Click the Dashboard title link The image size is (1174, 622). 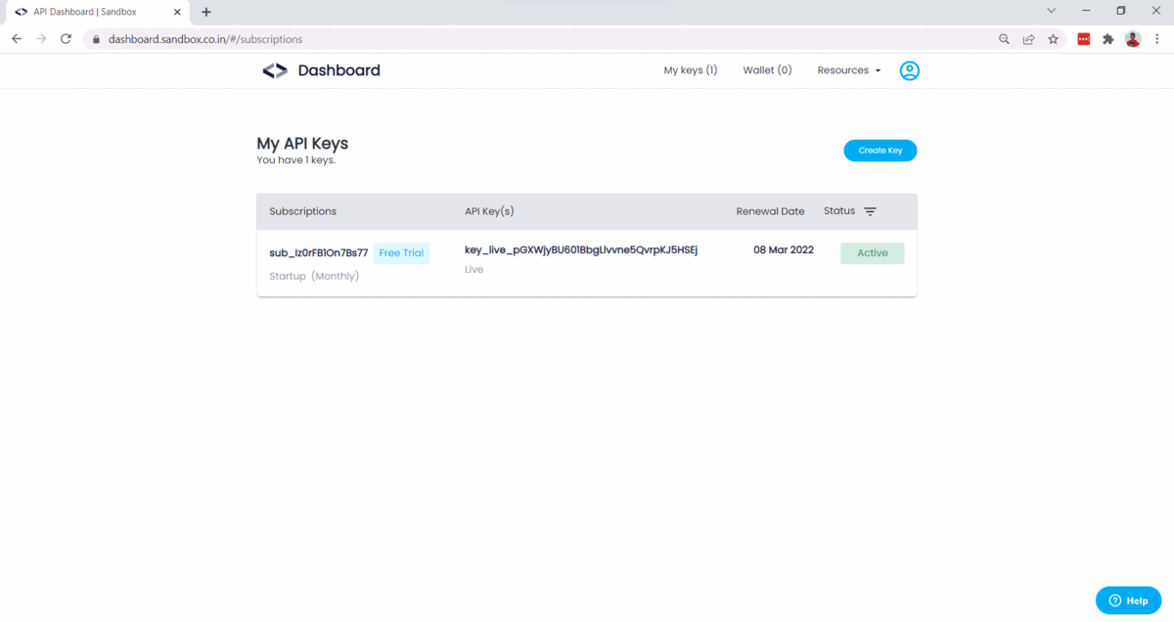(x=339, y=70)
